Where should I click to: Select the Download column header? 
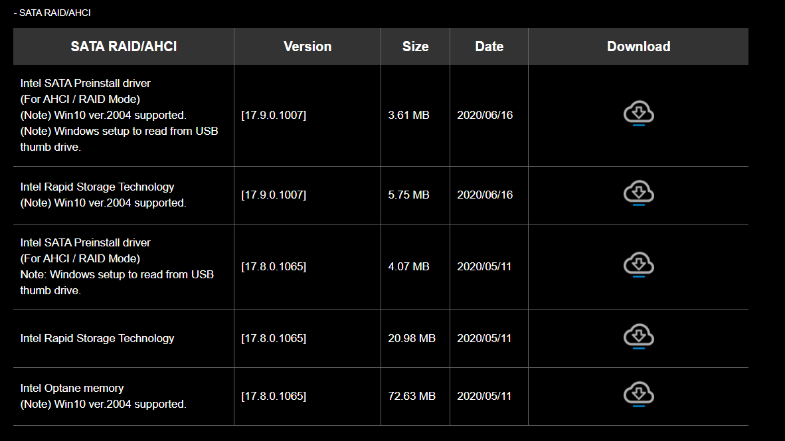[638, 46]
